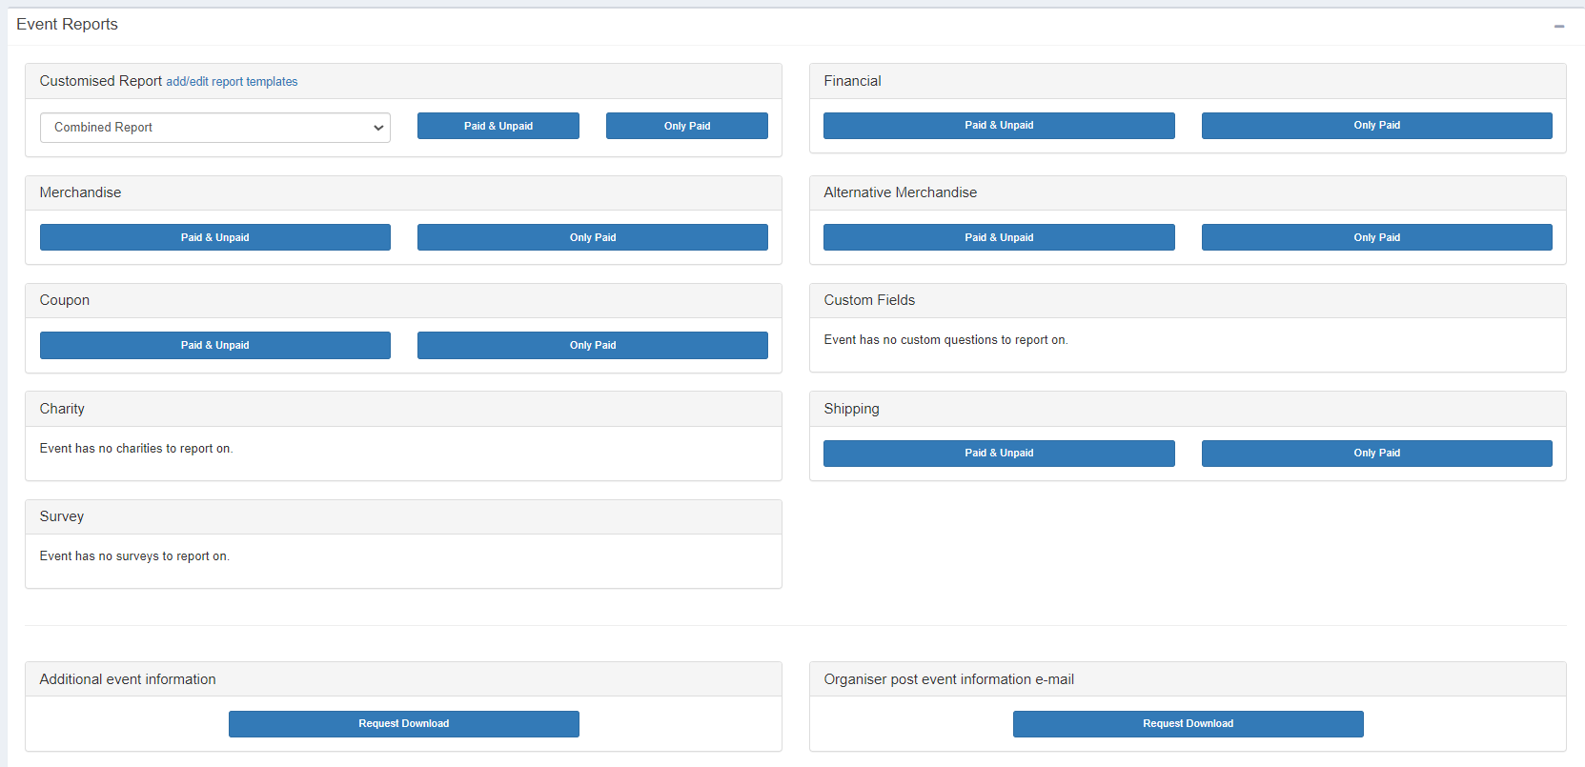The width and height of the screenshot is (1585, 767).
Task: Click the Survey section heading
Action: 62,516
